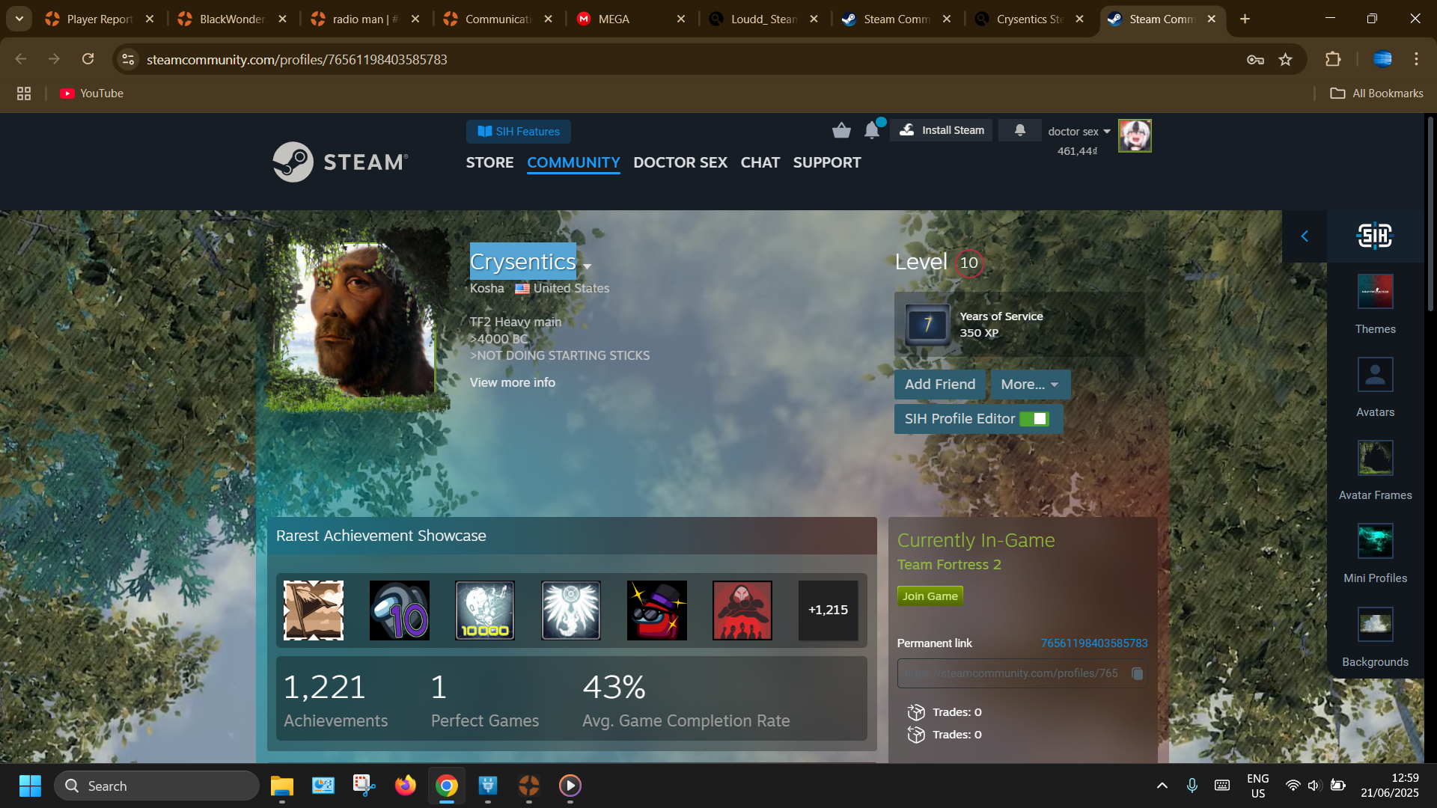Click the Steam logo

coord(341,162)
